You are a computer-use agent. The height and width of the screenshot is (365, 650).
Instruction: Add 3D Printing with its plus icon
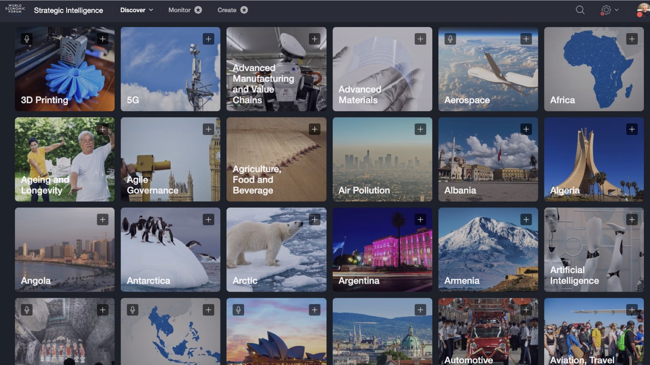coord(103,39)
